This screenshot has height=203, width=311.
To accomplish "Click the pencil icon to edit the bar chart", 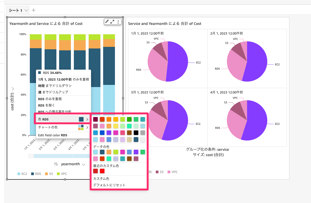I will click(x=107, y=21).
